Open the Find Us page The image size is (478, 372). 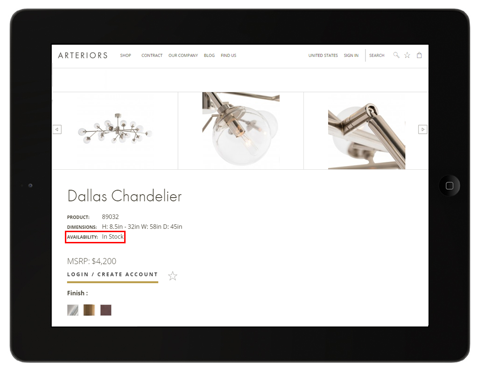(x=228, y=55)
